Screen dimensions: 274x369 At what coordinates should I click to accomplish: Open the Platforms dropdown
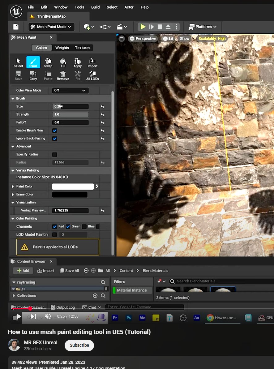(203, 27)
